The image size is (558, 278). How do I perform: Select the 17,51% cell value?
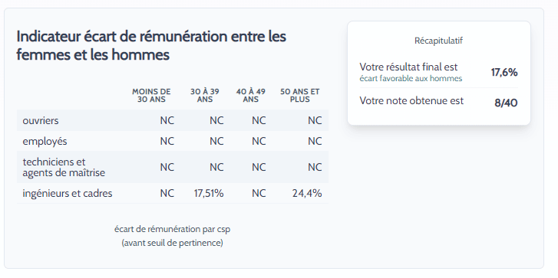(x=209, y=194)
